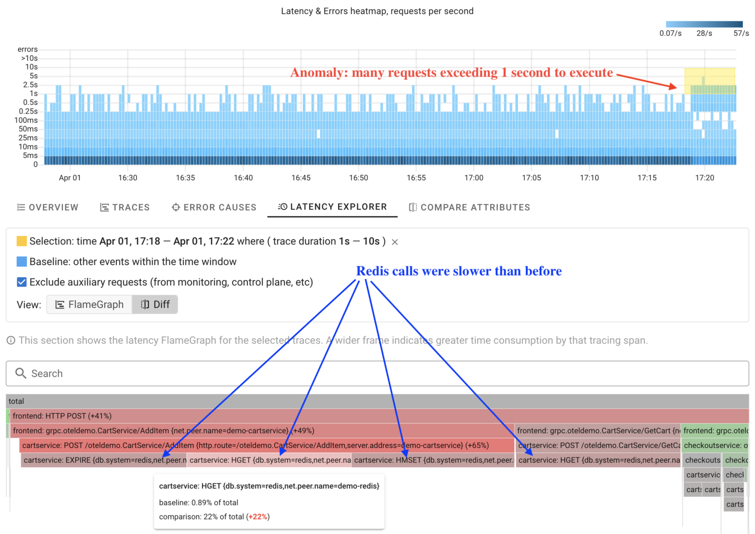Viewport: 755px width, 534px height.
Task: Switch the View toggle to FlameGraph
Action: [x=89, y=304]
